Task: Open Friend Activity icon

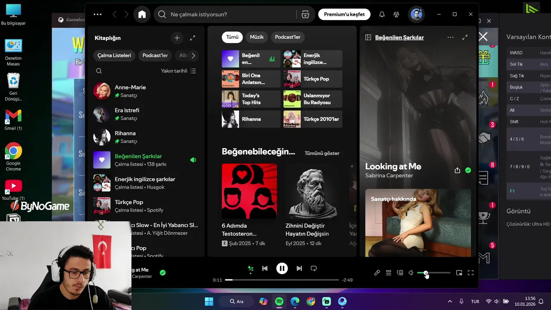Action: coord(396,14)
